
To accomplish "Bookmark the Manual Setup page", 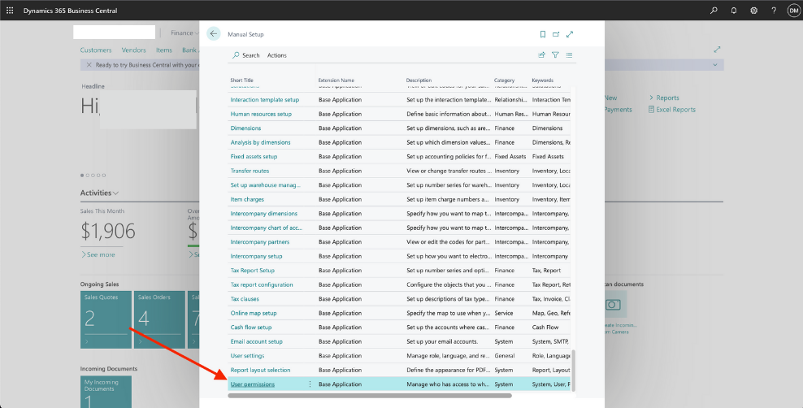I will [543, 34].
